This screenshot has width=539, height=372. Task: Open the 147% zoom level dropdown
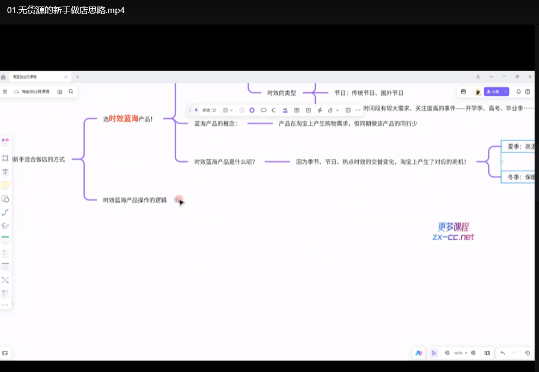point(460,353)
